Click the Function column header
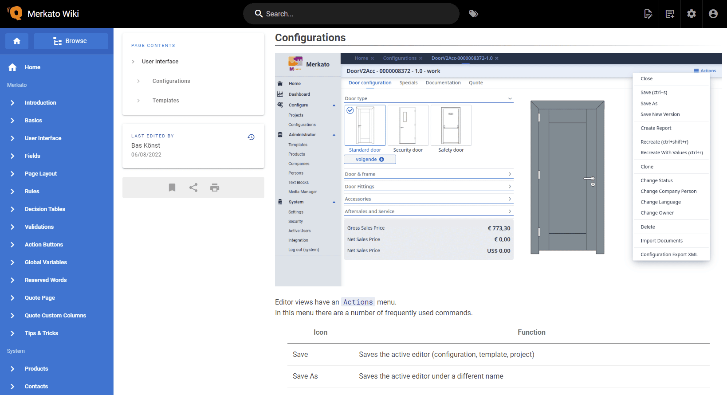727x395 pixels. click(x=531, y=332)
